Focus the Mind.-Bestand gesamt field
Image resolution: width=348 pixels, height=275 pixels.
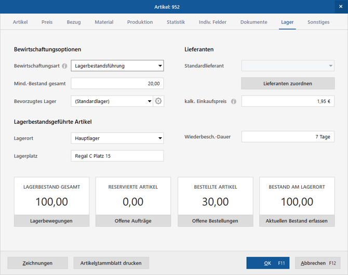tap(117, 84)
